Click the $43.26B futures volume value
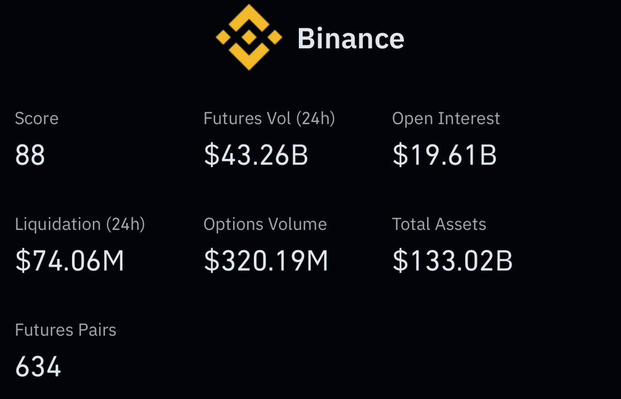The height and width of the screenshot is (399, 621). [x=256, y=155]
